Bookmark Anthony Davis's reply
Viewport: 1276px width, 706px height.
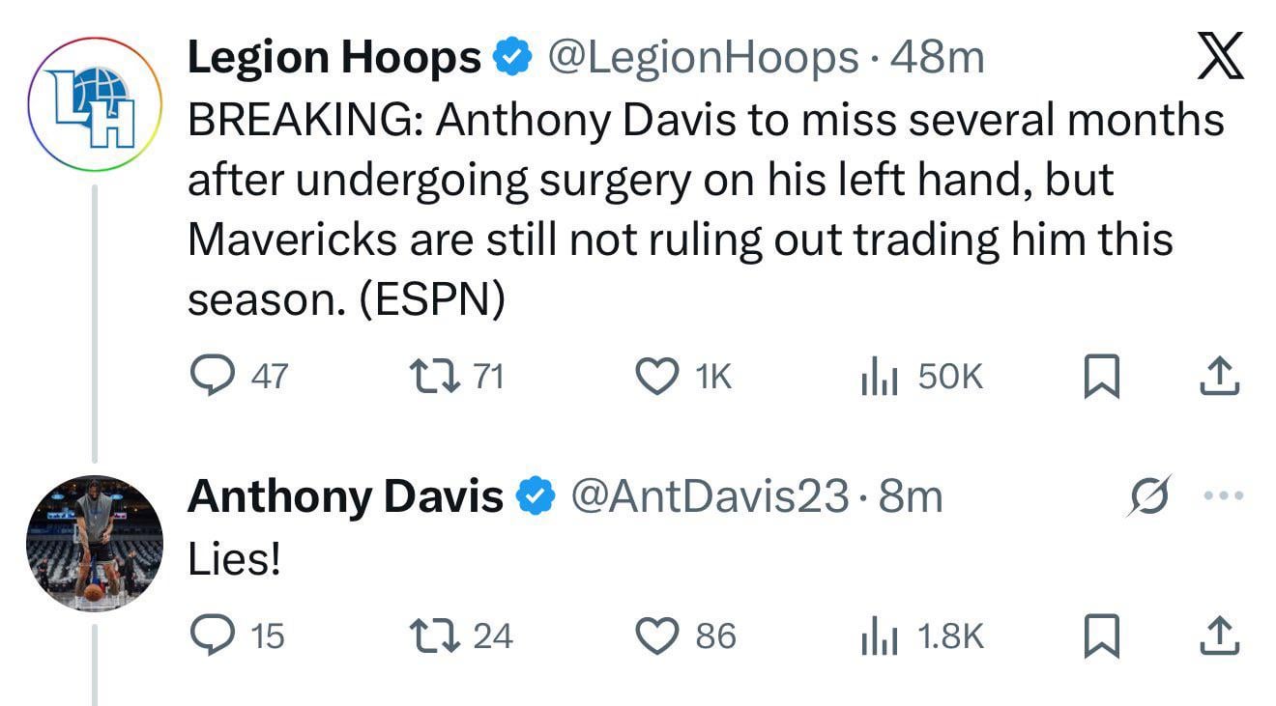point(1104,635)
